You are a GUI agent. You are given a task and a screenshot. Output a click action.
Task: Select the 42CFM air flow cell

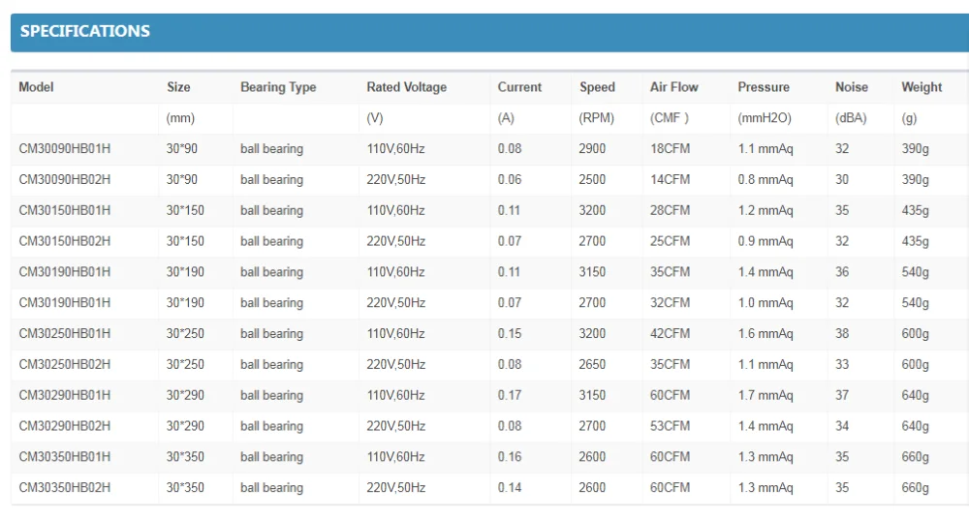(670, 333)
